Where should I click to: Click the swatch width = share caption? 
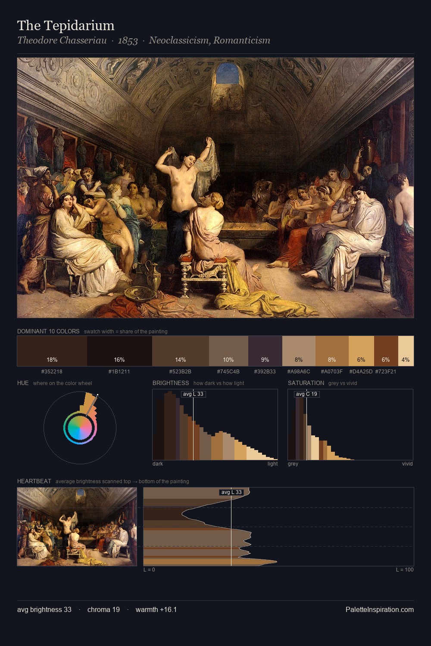(x=126, y=332)
